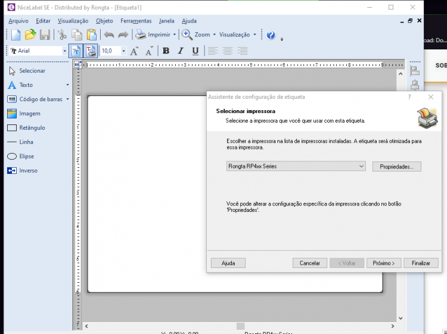Align text right
This screenshot has width=447, height=334.
point(243,51)
